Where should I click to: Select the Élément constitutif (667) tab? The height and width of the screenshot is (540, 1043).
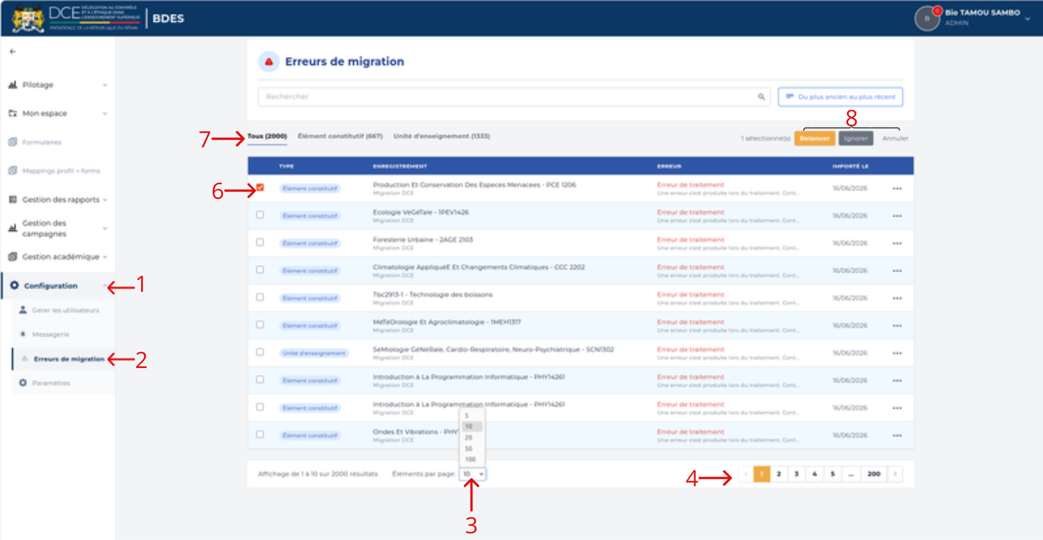340,136
